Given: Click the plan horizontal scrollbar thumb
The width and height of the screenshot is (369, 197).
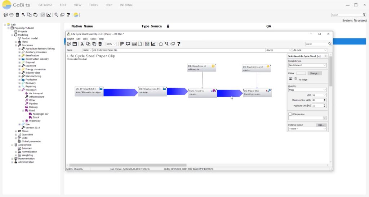Looking at the screenshot, I should [x=128, y=165].
